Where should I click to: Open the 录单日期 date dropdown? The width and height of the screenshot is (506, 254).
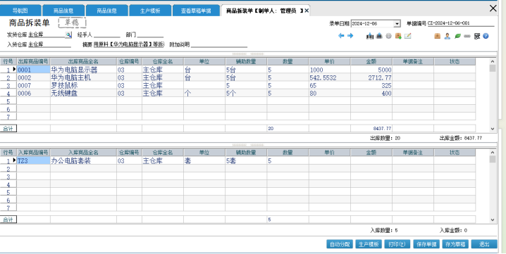397,23
